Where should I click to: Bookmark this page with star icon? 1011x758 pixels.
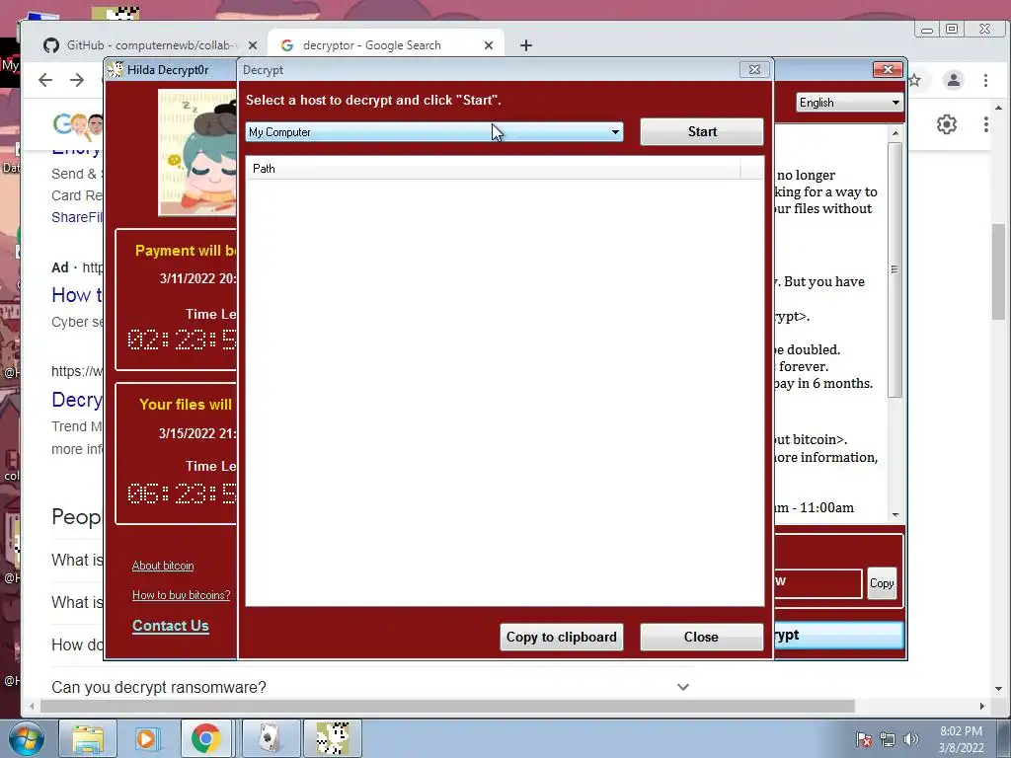[x=914, y=80]
